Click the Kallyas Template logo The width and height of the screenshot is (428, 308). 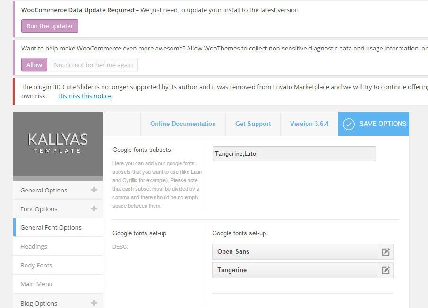tap(58, 143)
